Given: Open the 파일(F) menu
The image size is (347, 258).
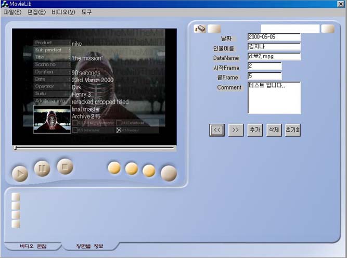Looking at the screenshot, I should (12, 12).
